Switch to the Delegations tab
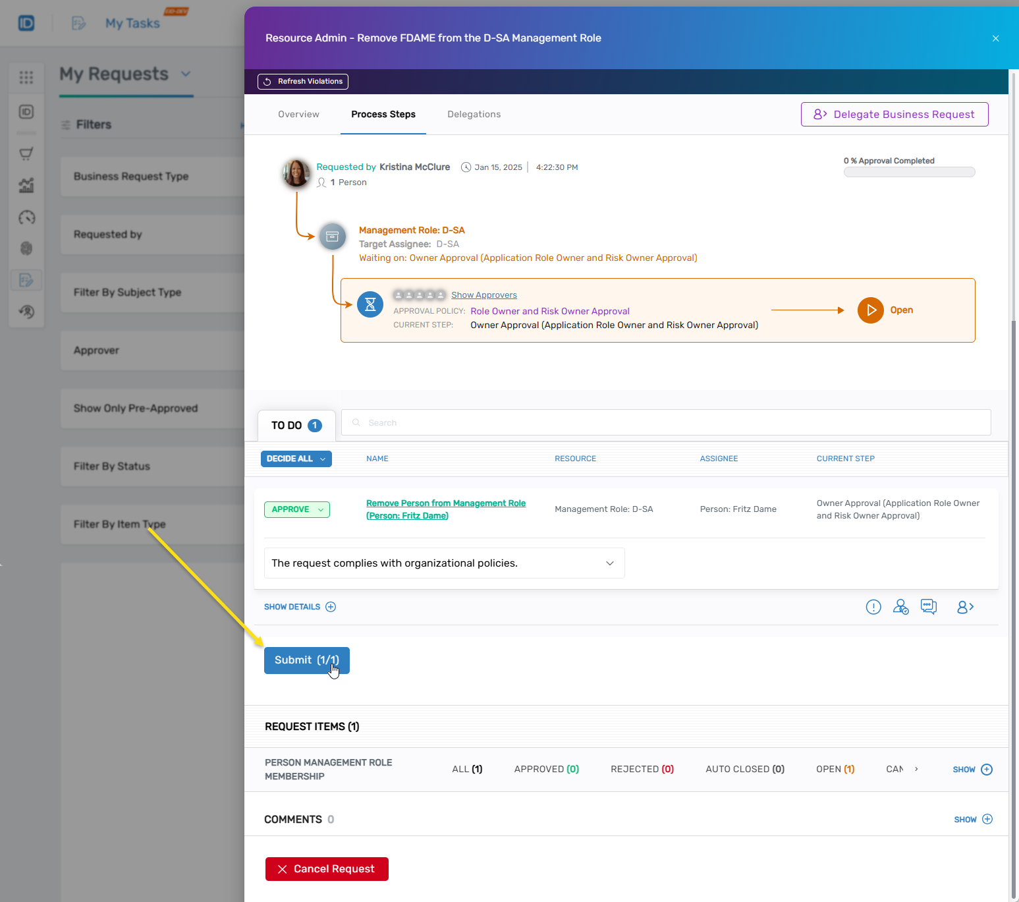 tap(474, 115)
